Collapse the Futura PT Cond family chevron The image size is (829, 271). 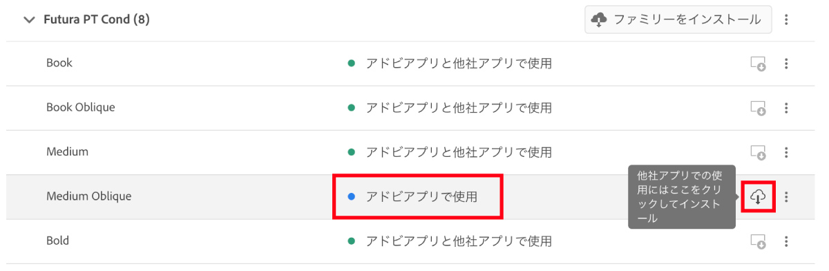tap(28, 20)
